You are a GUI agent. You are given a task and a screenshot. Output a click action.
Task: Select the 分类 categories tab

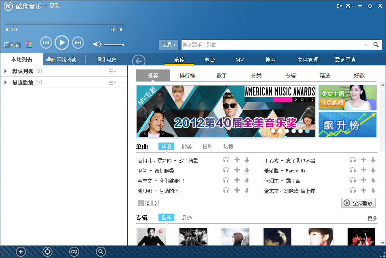[x=256, y=76]
